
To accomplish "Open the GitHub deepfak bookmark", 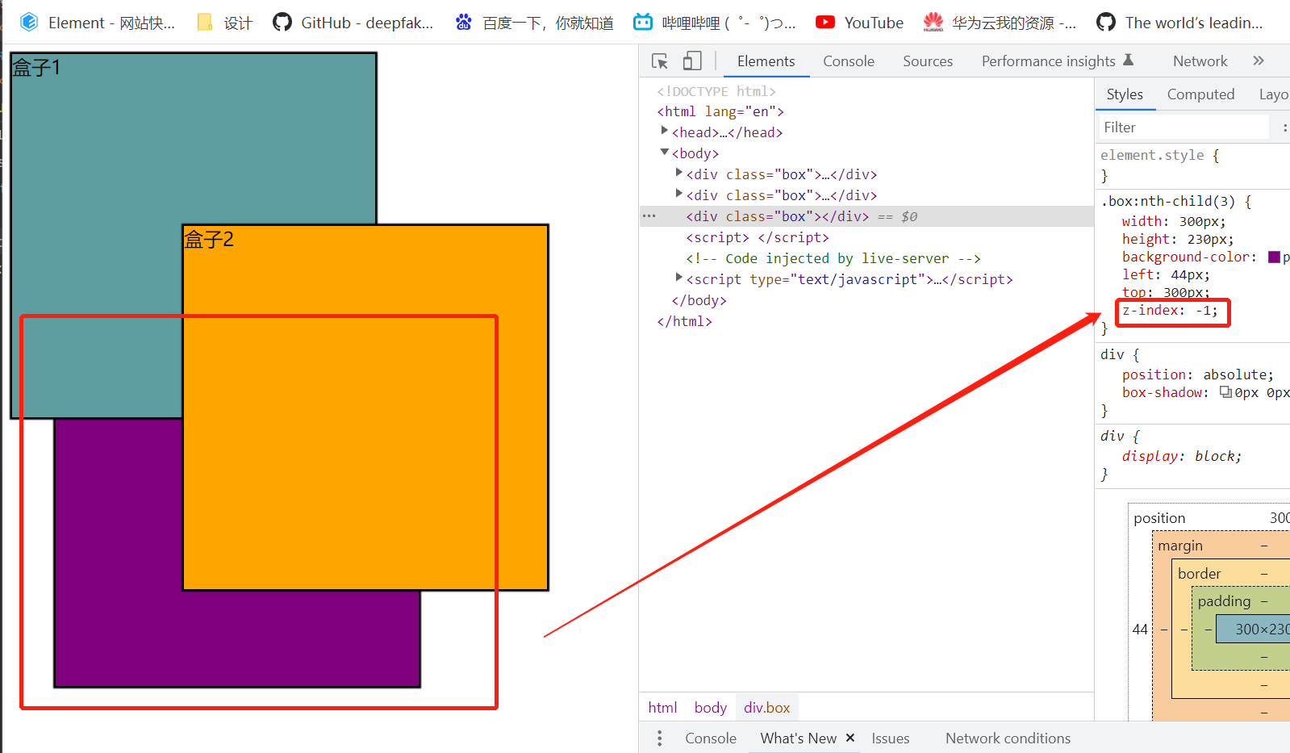I will tap(353, 23).
